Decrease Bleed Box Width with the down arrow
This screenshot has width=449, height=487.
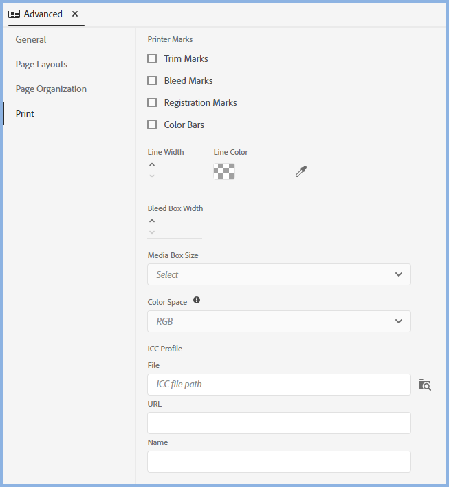pyautogui.click(x=152, y=232)
